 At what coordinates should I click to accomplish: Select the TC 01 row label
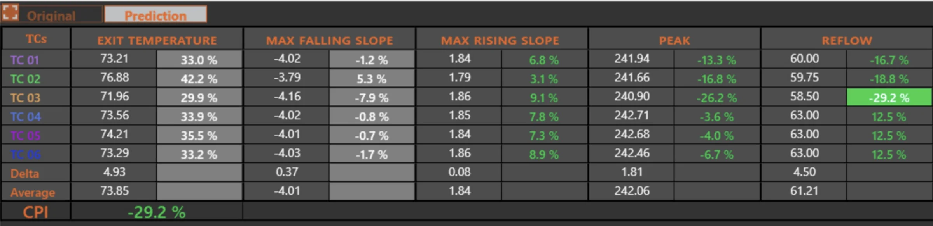coord(25,60)
